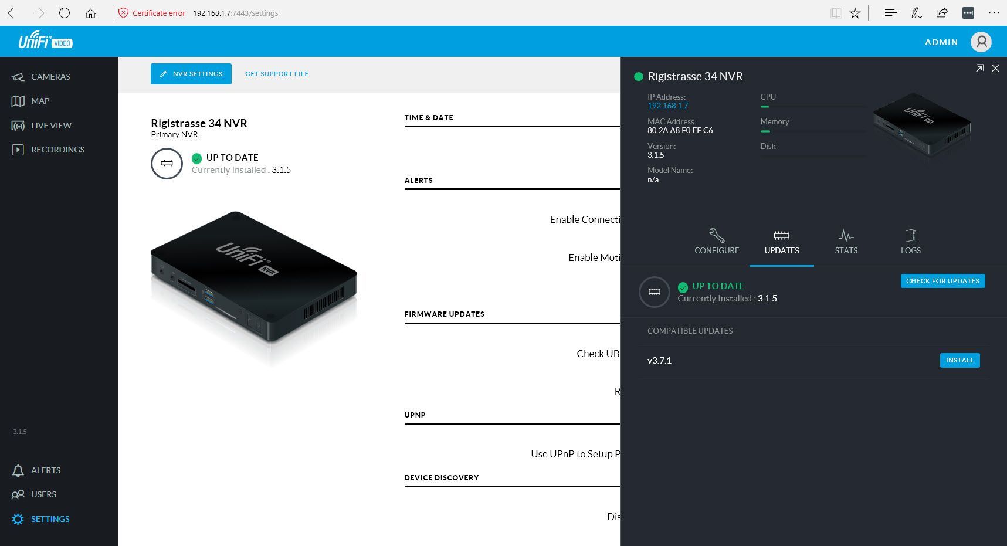Image resolution: width=1007 pixels, height=546 pixels.
Task: Click Check for Updates button
Action: click(x=942, y=281)
